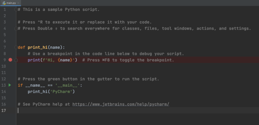The width and height of the screenshot is (259, 125).
Task: Click the '__main__' string literal on line 13
Action: pos(67,85)
